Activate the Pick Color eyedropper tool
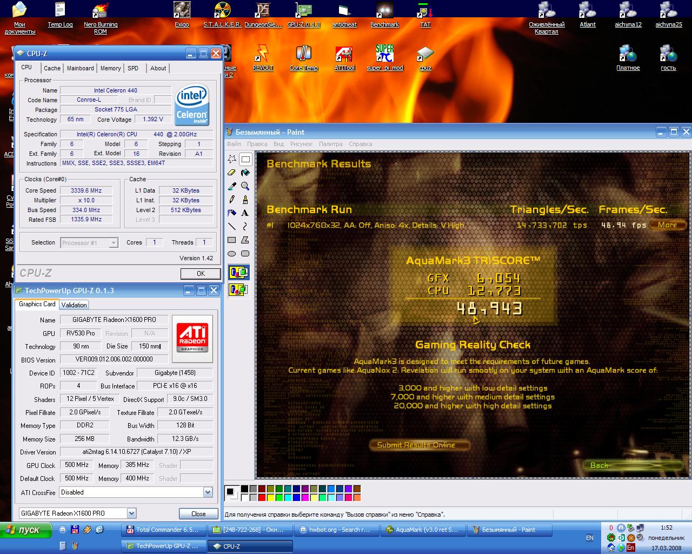 click(232, 186)
